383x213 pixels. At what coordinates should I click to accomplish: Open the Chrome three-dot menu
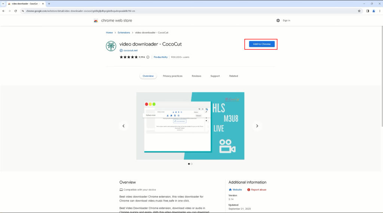(x=380, y=11)
